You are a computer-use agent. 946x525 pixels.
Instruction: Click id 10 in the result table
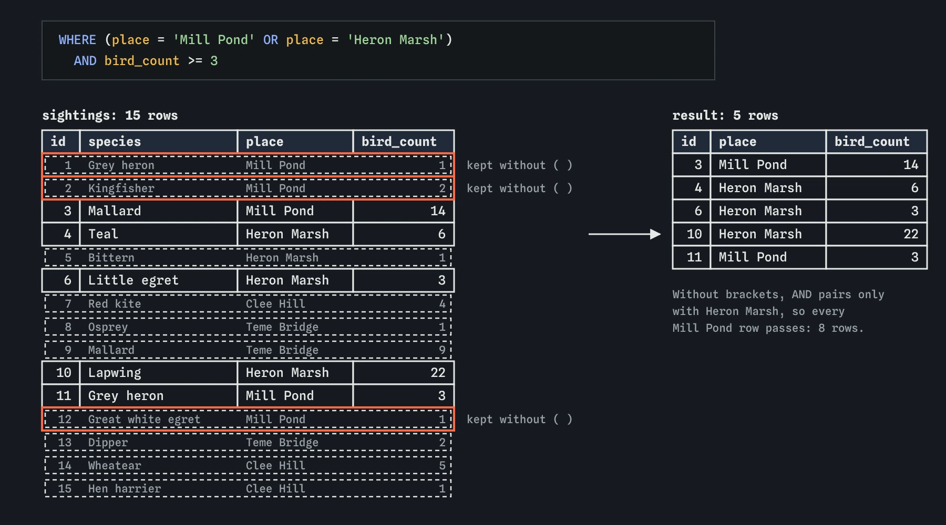[x=692, y=234]
